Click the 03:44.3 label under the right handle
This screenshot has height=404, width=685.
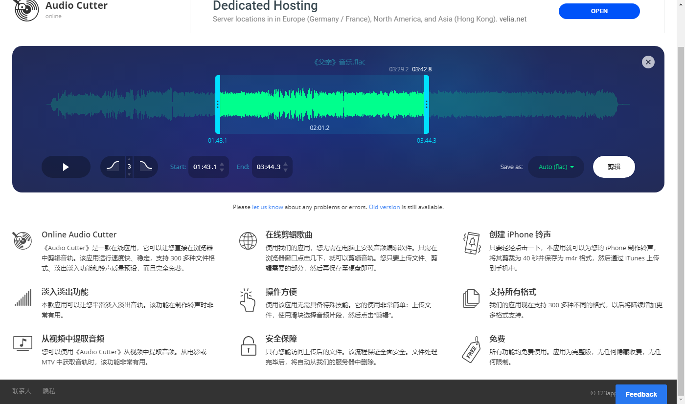[427, 141]
